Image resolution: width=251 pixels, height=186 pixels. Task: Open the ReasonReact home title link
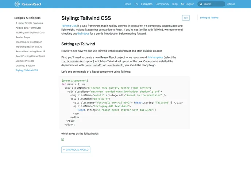tap(31, 4)
